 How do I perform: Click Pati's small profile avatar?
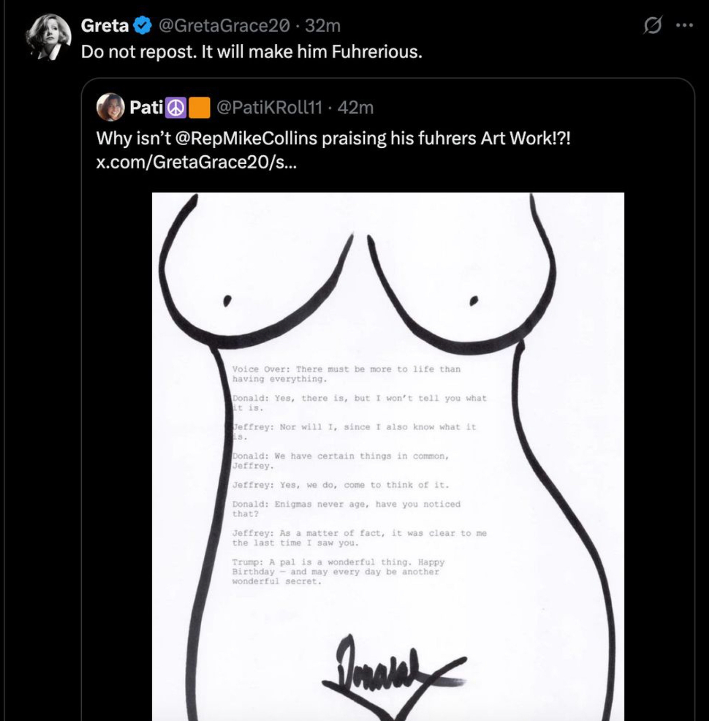tap(110, 107)
